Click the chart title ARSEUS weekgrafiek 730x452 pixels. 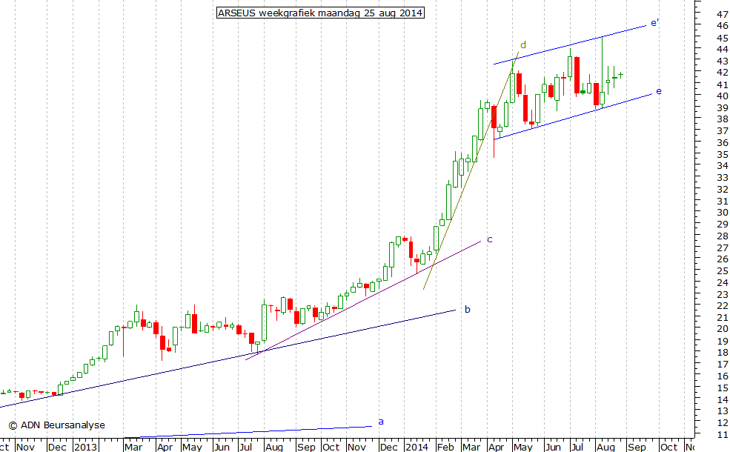pos(320,13)
